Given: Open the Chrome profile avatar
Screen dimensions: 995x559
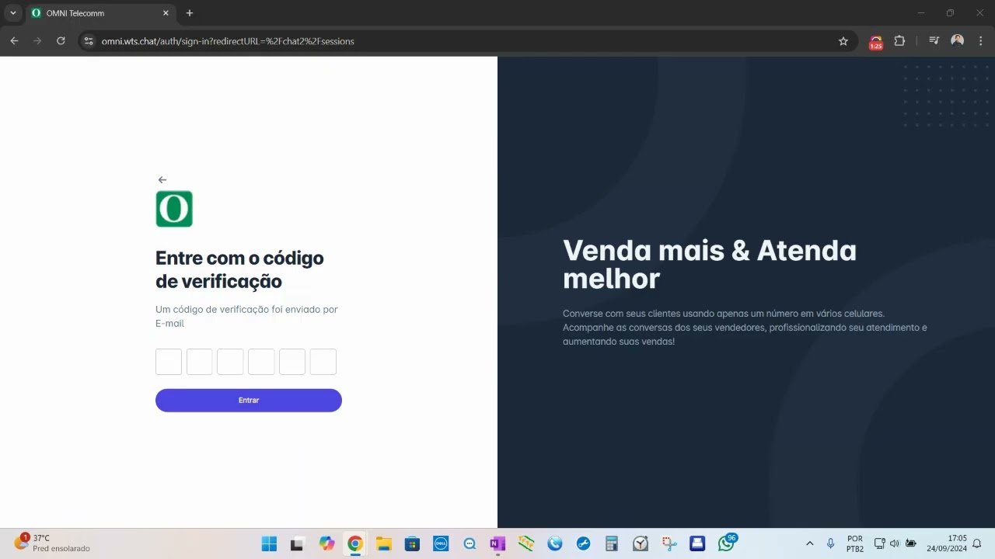Looking at the screenshot, I should (958, 41).
